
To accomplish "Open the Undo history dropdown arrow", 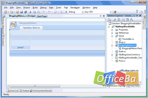I will click(46, 12).
